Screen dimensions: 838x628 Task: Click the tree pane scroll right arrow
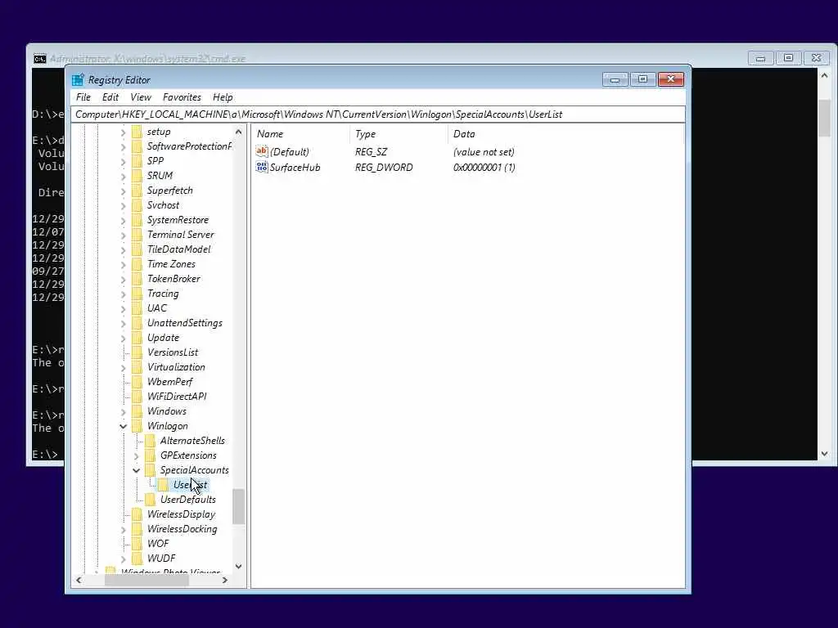[225, 580]
